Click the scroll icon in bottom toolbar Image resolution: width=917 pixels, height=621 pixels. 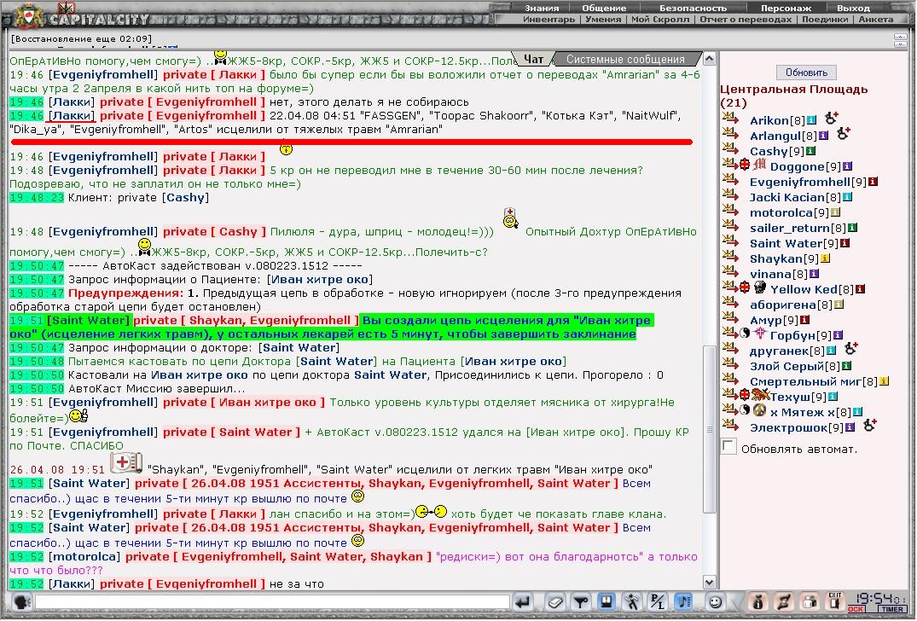tap(784, 601)
